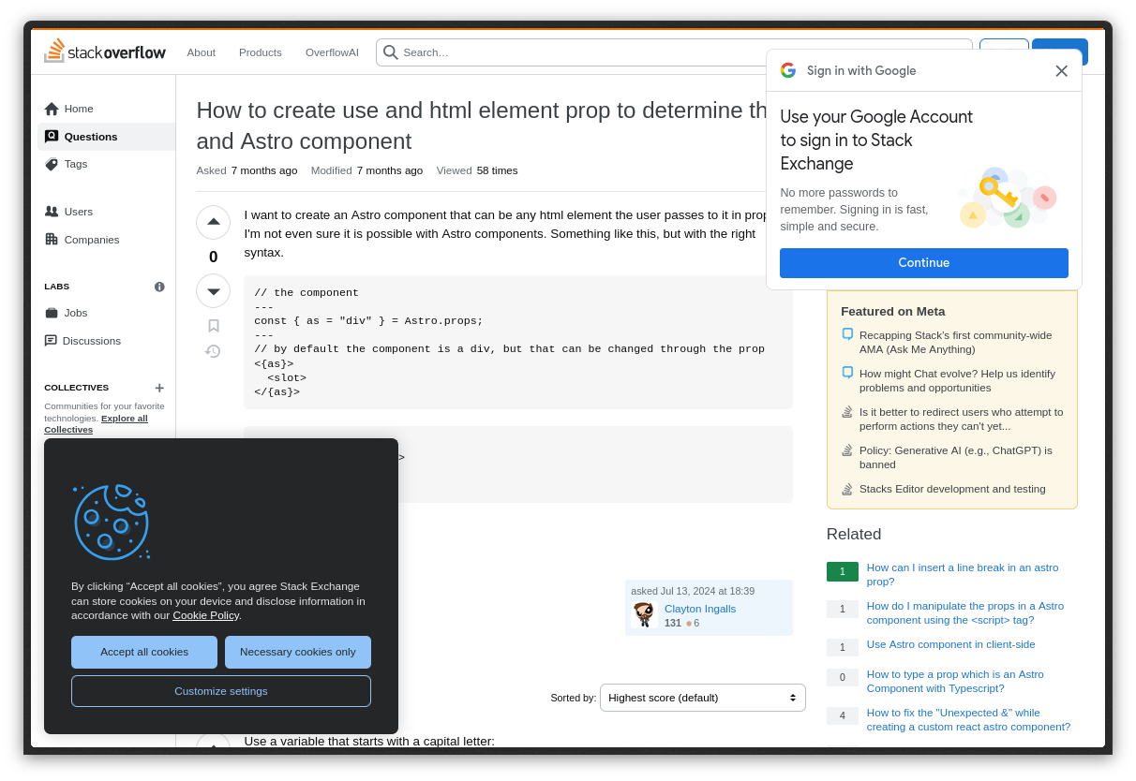Go to Tags in the sidebar

click(75, 164)
